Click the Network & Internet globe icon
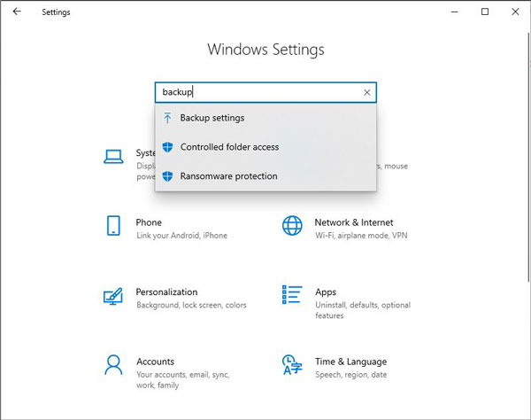The width and height of the screenshot is (531, 420). point(292,225)
